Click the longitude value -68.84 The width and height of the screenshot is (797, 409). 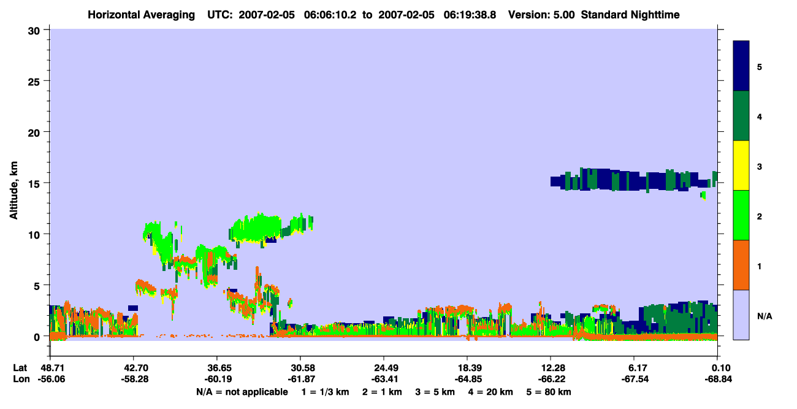pyautogui.click(x=718, y=380)
